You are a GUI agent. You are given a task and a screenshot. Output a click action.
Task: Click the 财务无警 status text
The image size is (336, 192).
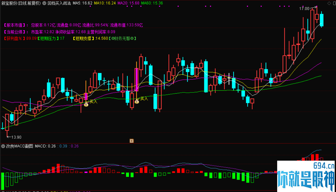click(x=122, y=38)
